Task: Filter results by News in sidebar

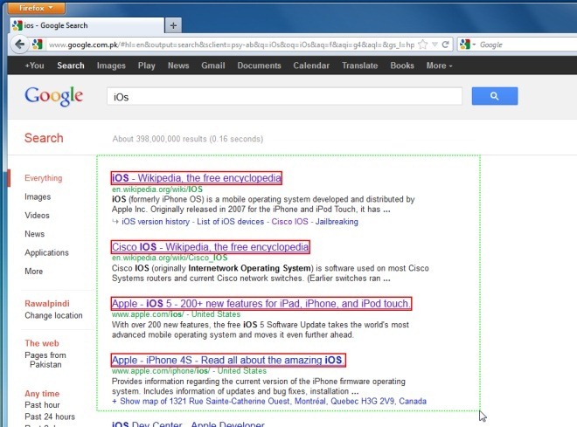Action: (35, 234)
